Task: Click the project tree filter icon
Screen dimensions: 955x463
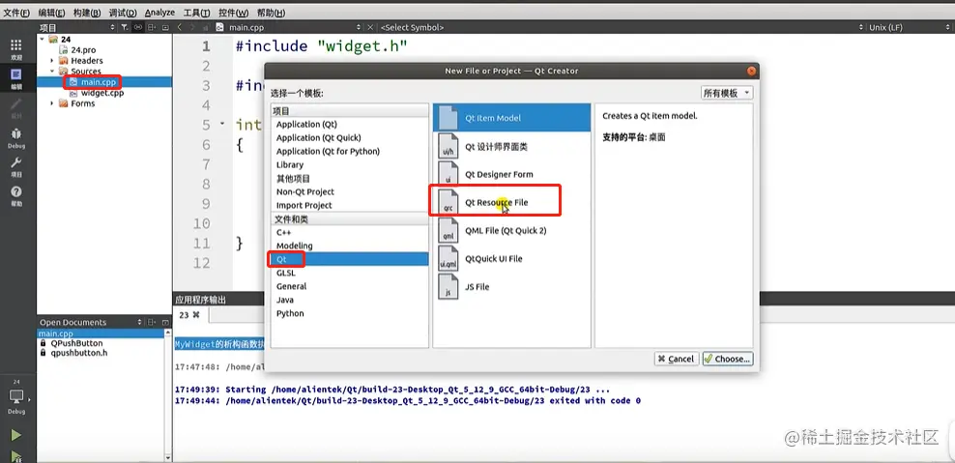Action: 125,27
